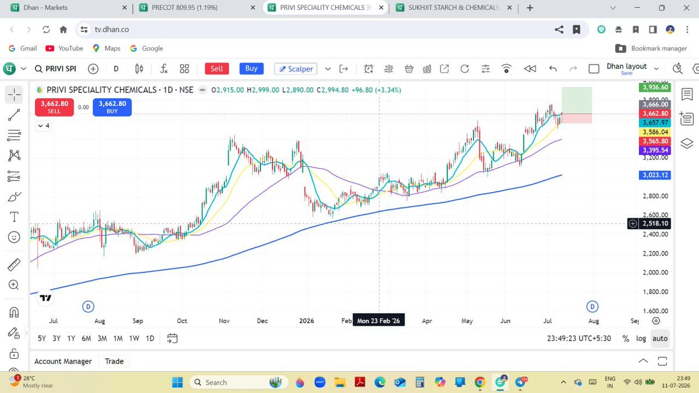The height and width of the screenshot is (393, 699).
Task: Select the 5Y time range
Action: 41,338
